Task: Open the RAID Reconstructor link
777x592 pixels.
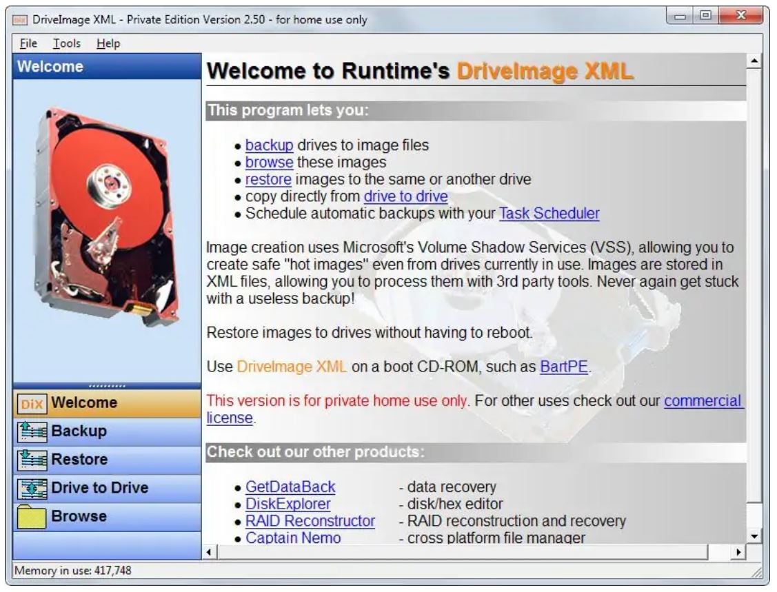Action: click(310, 521)
